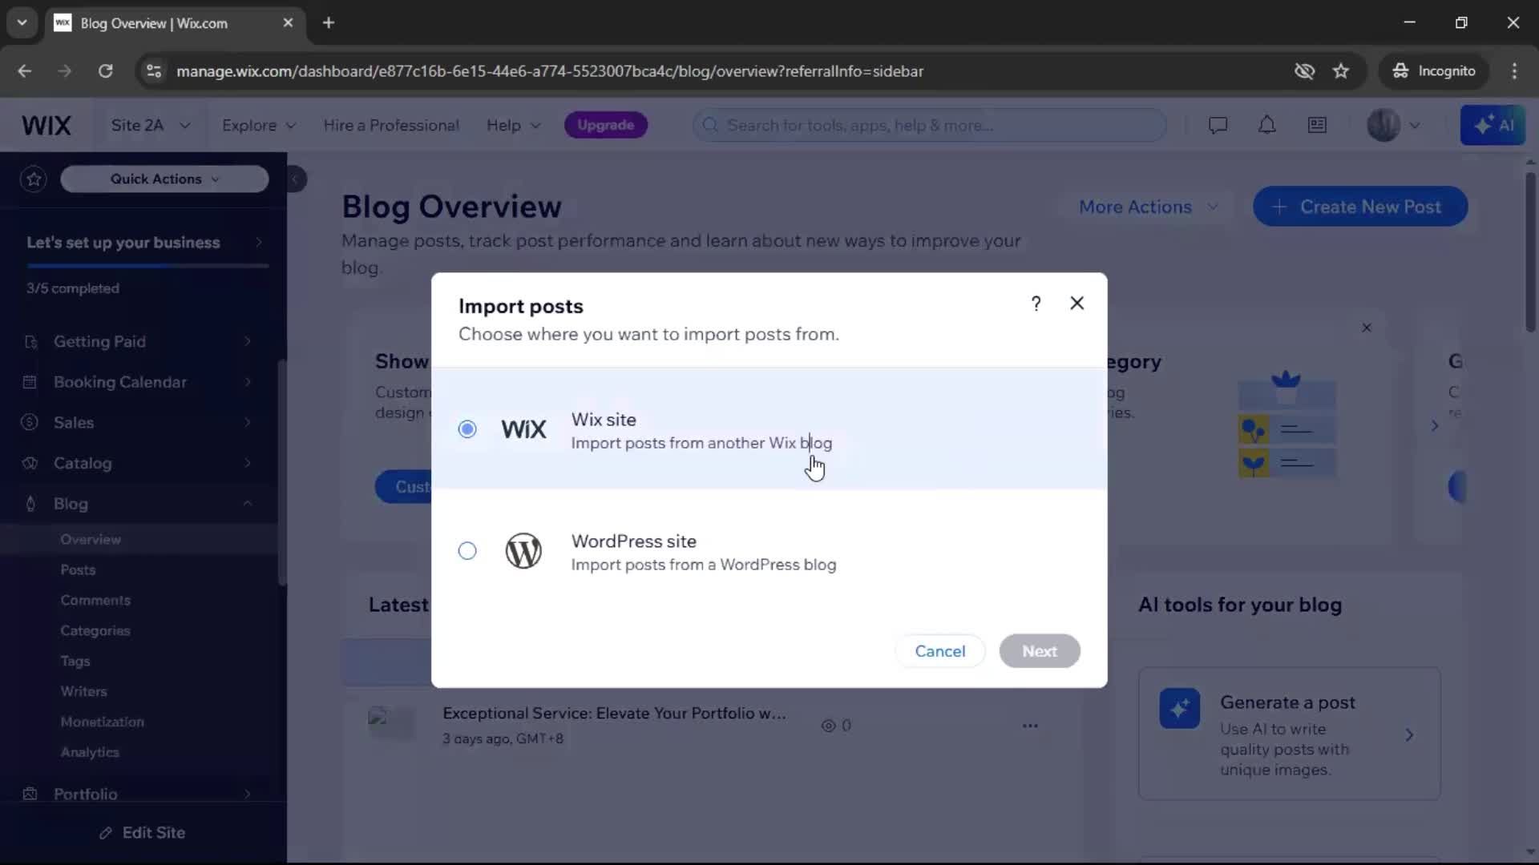This screenshot has height=865, width=1539.
Task: Open the More Actions dropdown
Action: (1148, 207)
